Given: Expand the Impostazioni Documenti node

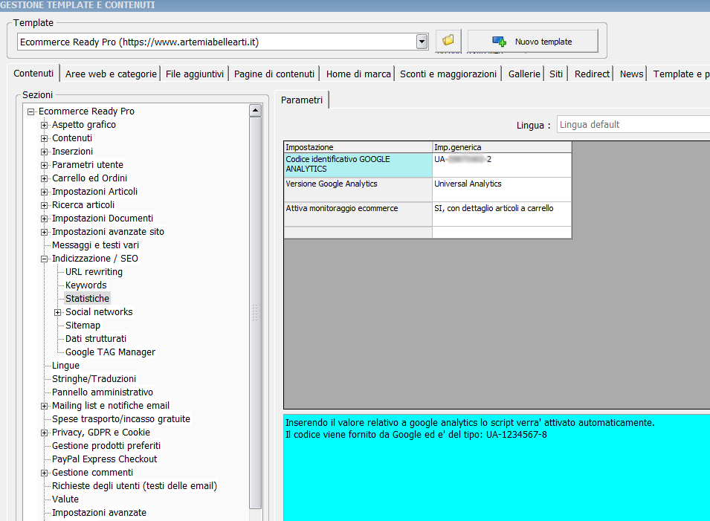Looking at the screenshot, I should tap(44, 219).
